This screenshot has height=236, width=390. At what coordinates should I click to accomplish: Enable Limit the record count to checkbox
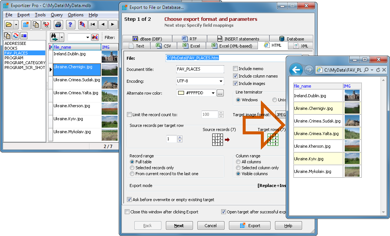[130, 115]
